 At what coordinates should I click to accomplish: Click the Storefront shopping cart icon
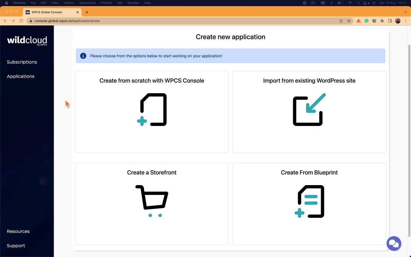[x=152, y=201]
